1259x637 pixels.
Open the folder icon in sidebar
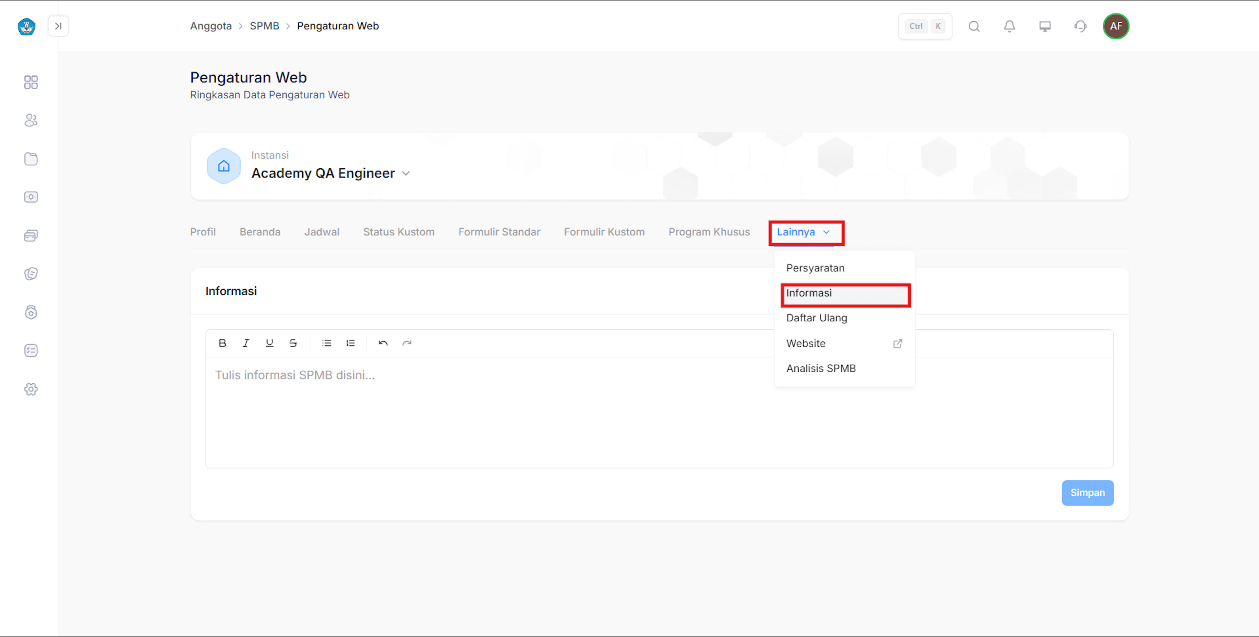click(x=31, y=159)
